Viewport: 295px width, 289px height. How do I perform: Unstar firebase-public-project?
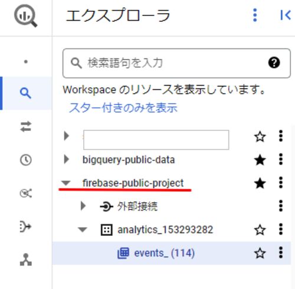260,183
